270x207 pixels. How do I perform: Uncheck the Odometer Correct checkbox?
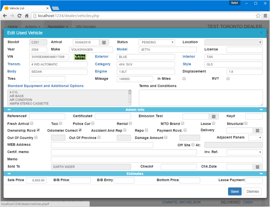coord(80,130)
